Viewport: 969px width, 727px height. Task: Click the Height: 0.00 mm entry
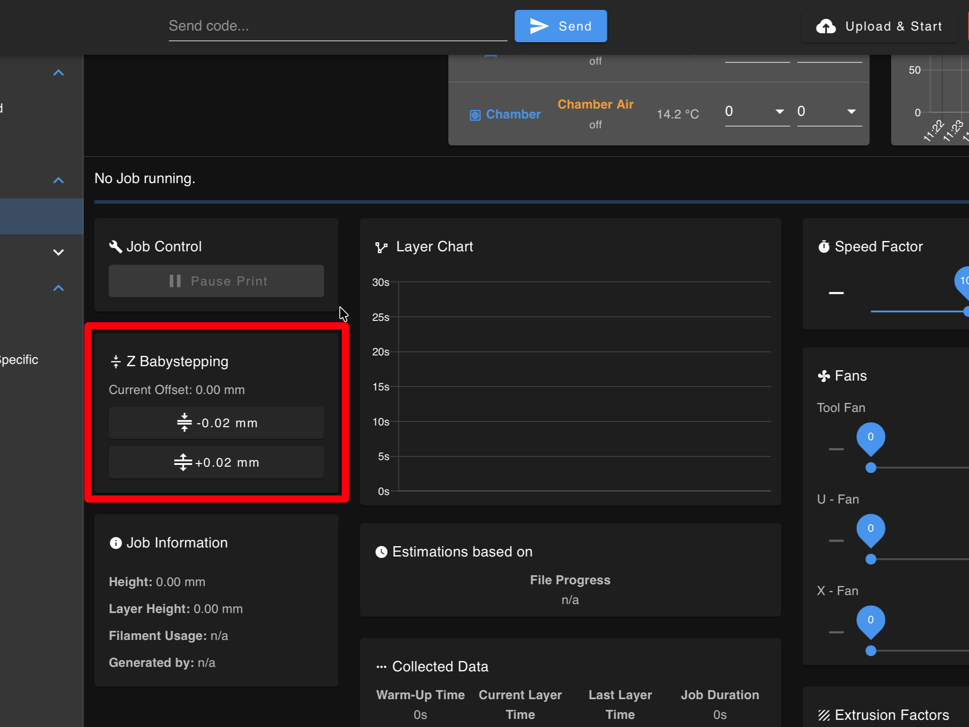157,582
